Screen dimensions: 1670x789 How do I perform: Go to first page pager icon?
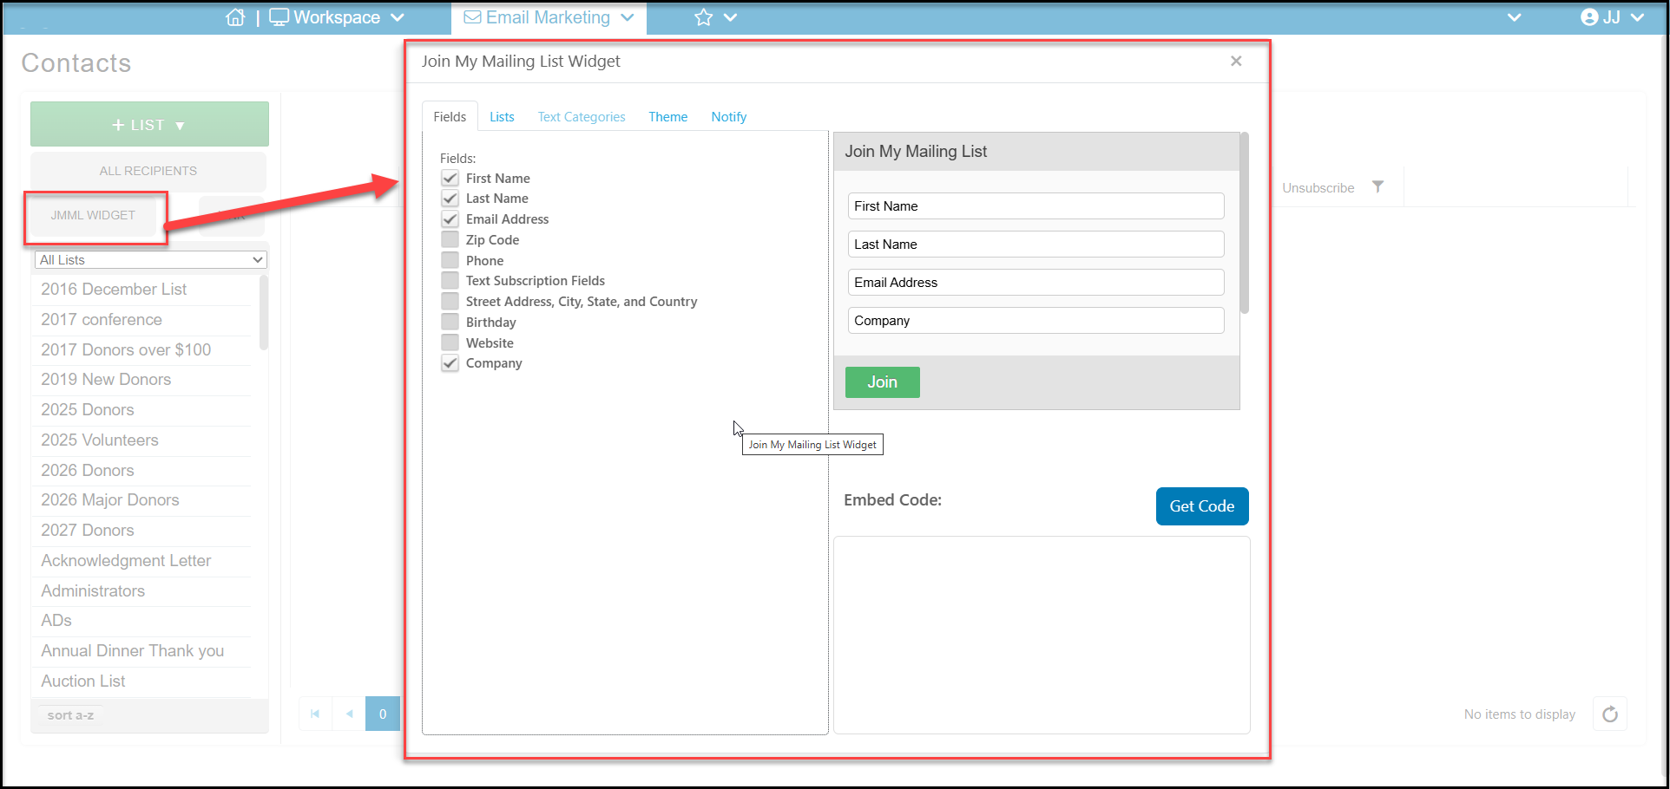pyautogui.click(x=315, y=714)
